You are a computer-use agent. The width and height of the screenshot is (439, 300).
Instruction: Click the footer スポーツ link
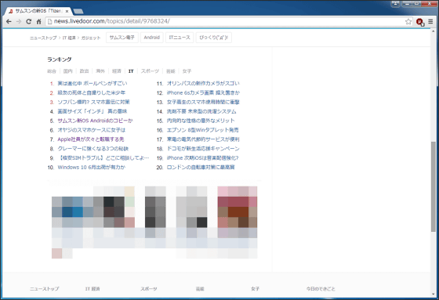click(x=149, y=288)
